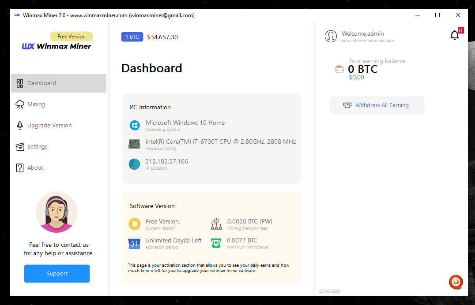This screenshot has height=305, width=475.
Task: Select the Dashboard sidebar icon
Action: point(19,83)
